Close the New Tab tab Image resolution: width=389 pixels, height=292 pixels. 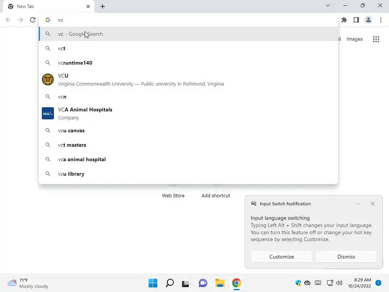click(88, 6)
